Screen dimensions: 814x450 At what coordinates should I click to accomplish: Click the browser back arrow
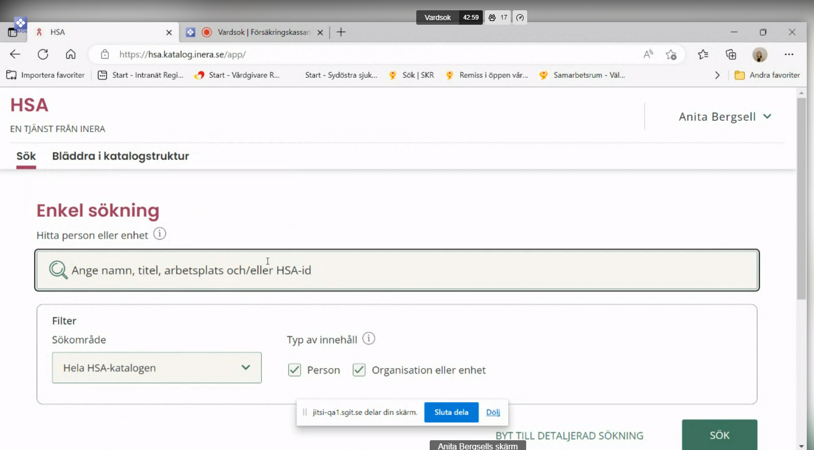pos(15,54)
